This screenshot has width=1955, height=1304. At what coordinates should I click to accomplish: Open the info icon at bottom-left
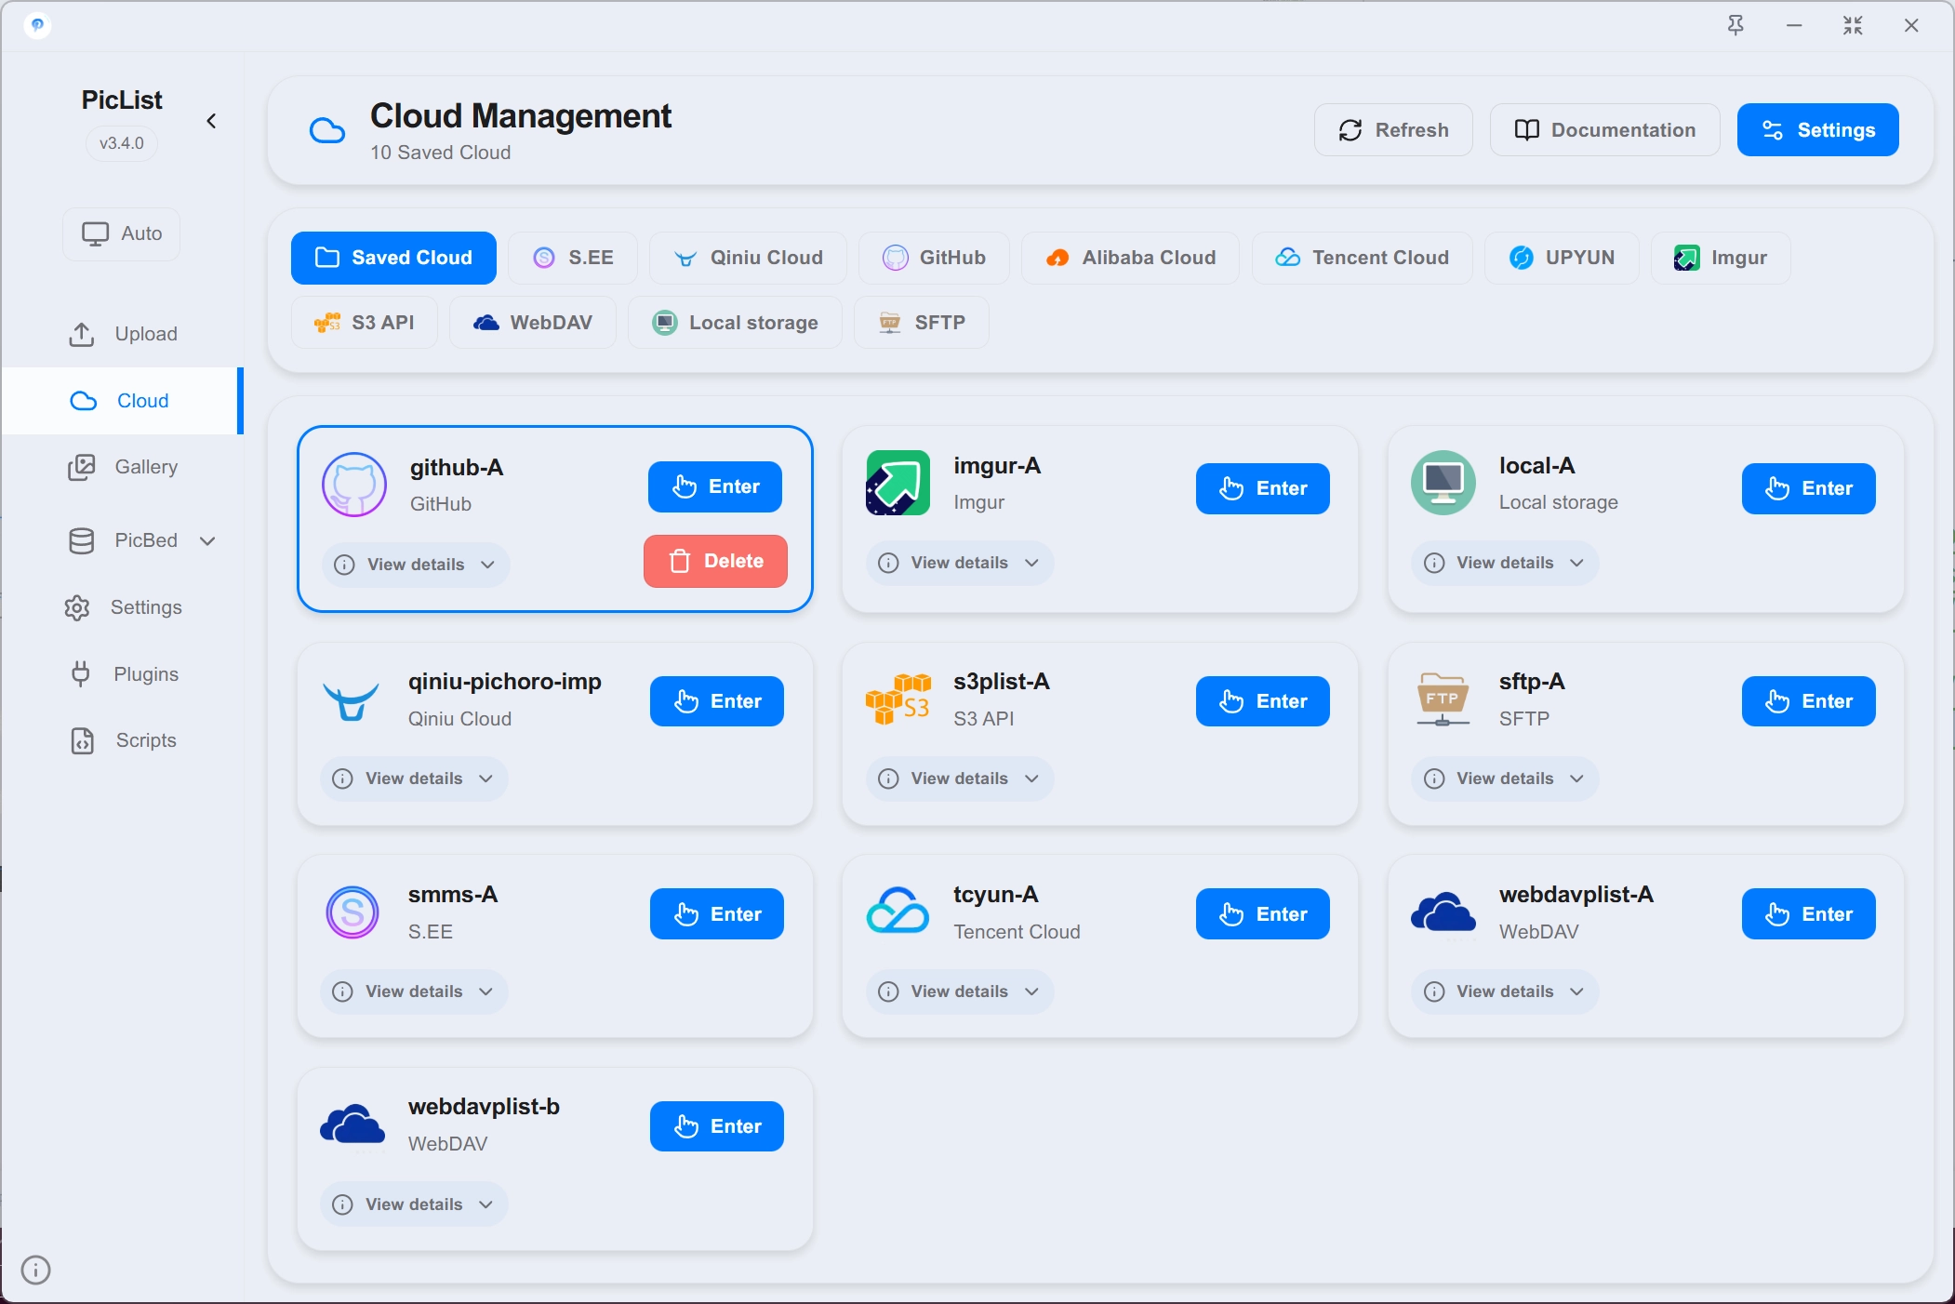pyautogui.click(x=35, y=1270)
